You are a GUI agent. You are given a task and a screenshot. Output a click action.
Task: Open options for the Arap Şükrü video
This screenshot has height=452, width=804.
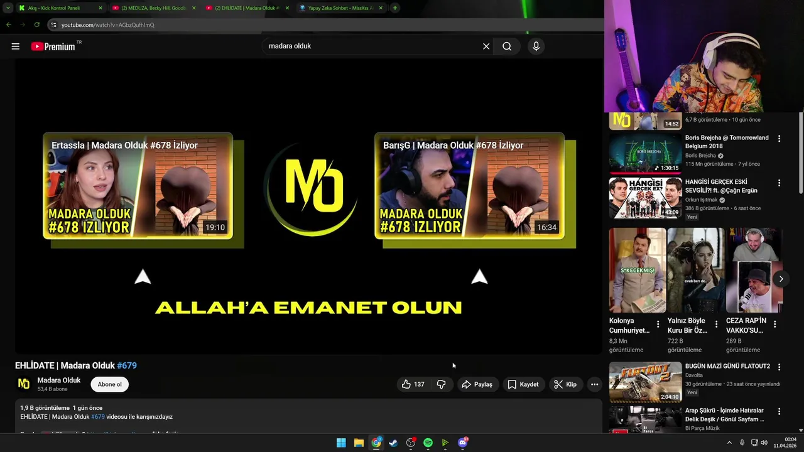pyautogui.click(x=779, y=411)
